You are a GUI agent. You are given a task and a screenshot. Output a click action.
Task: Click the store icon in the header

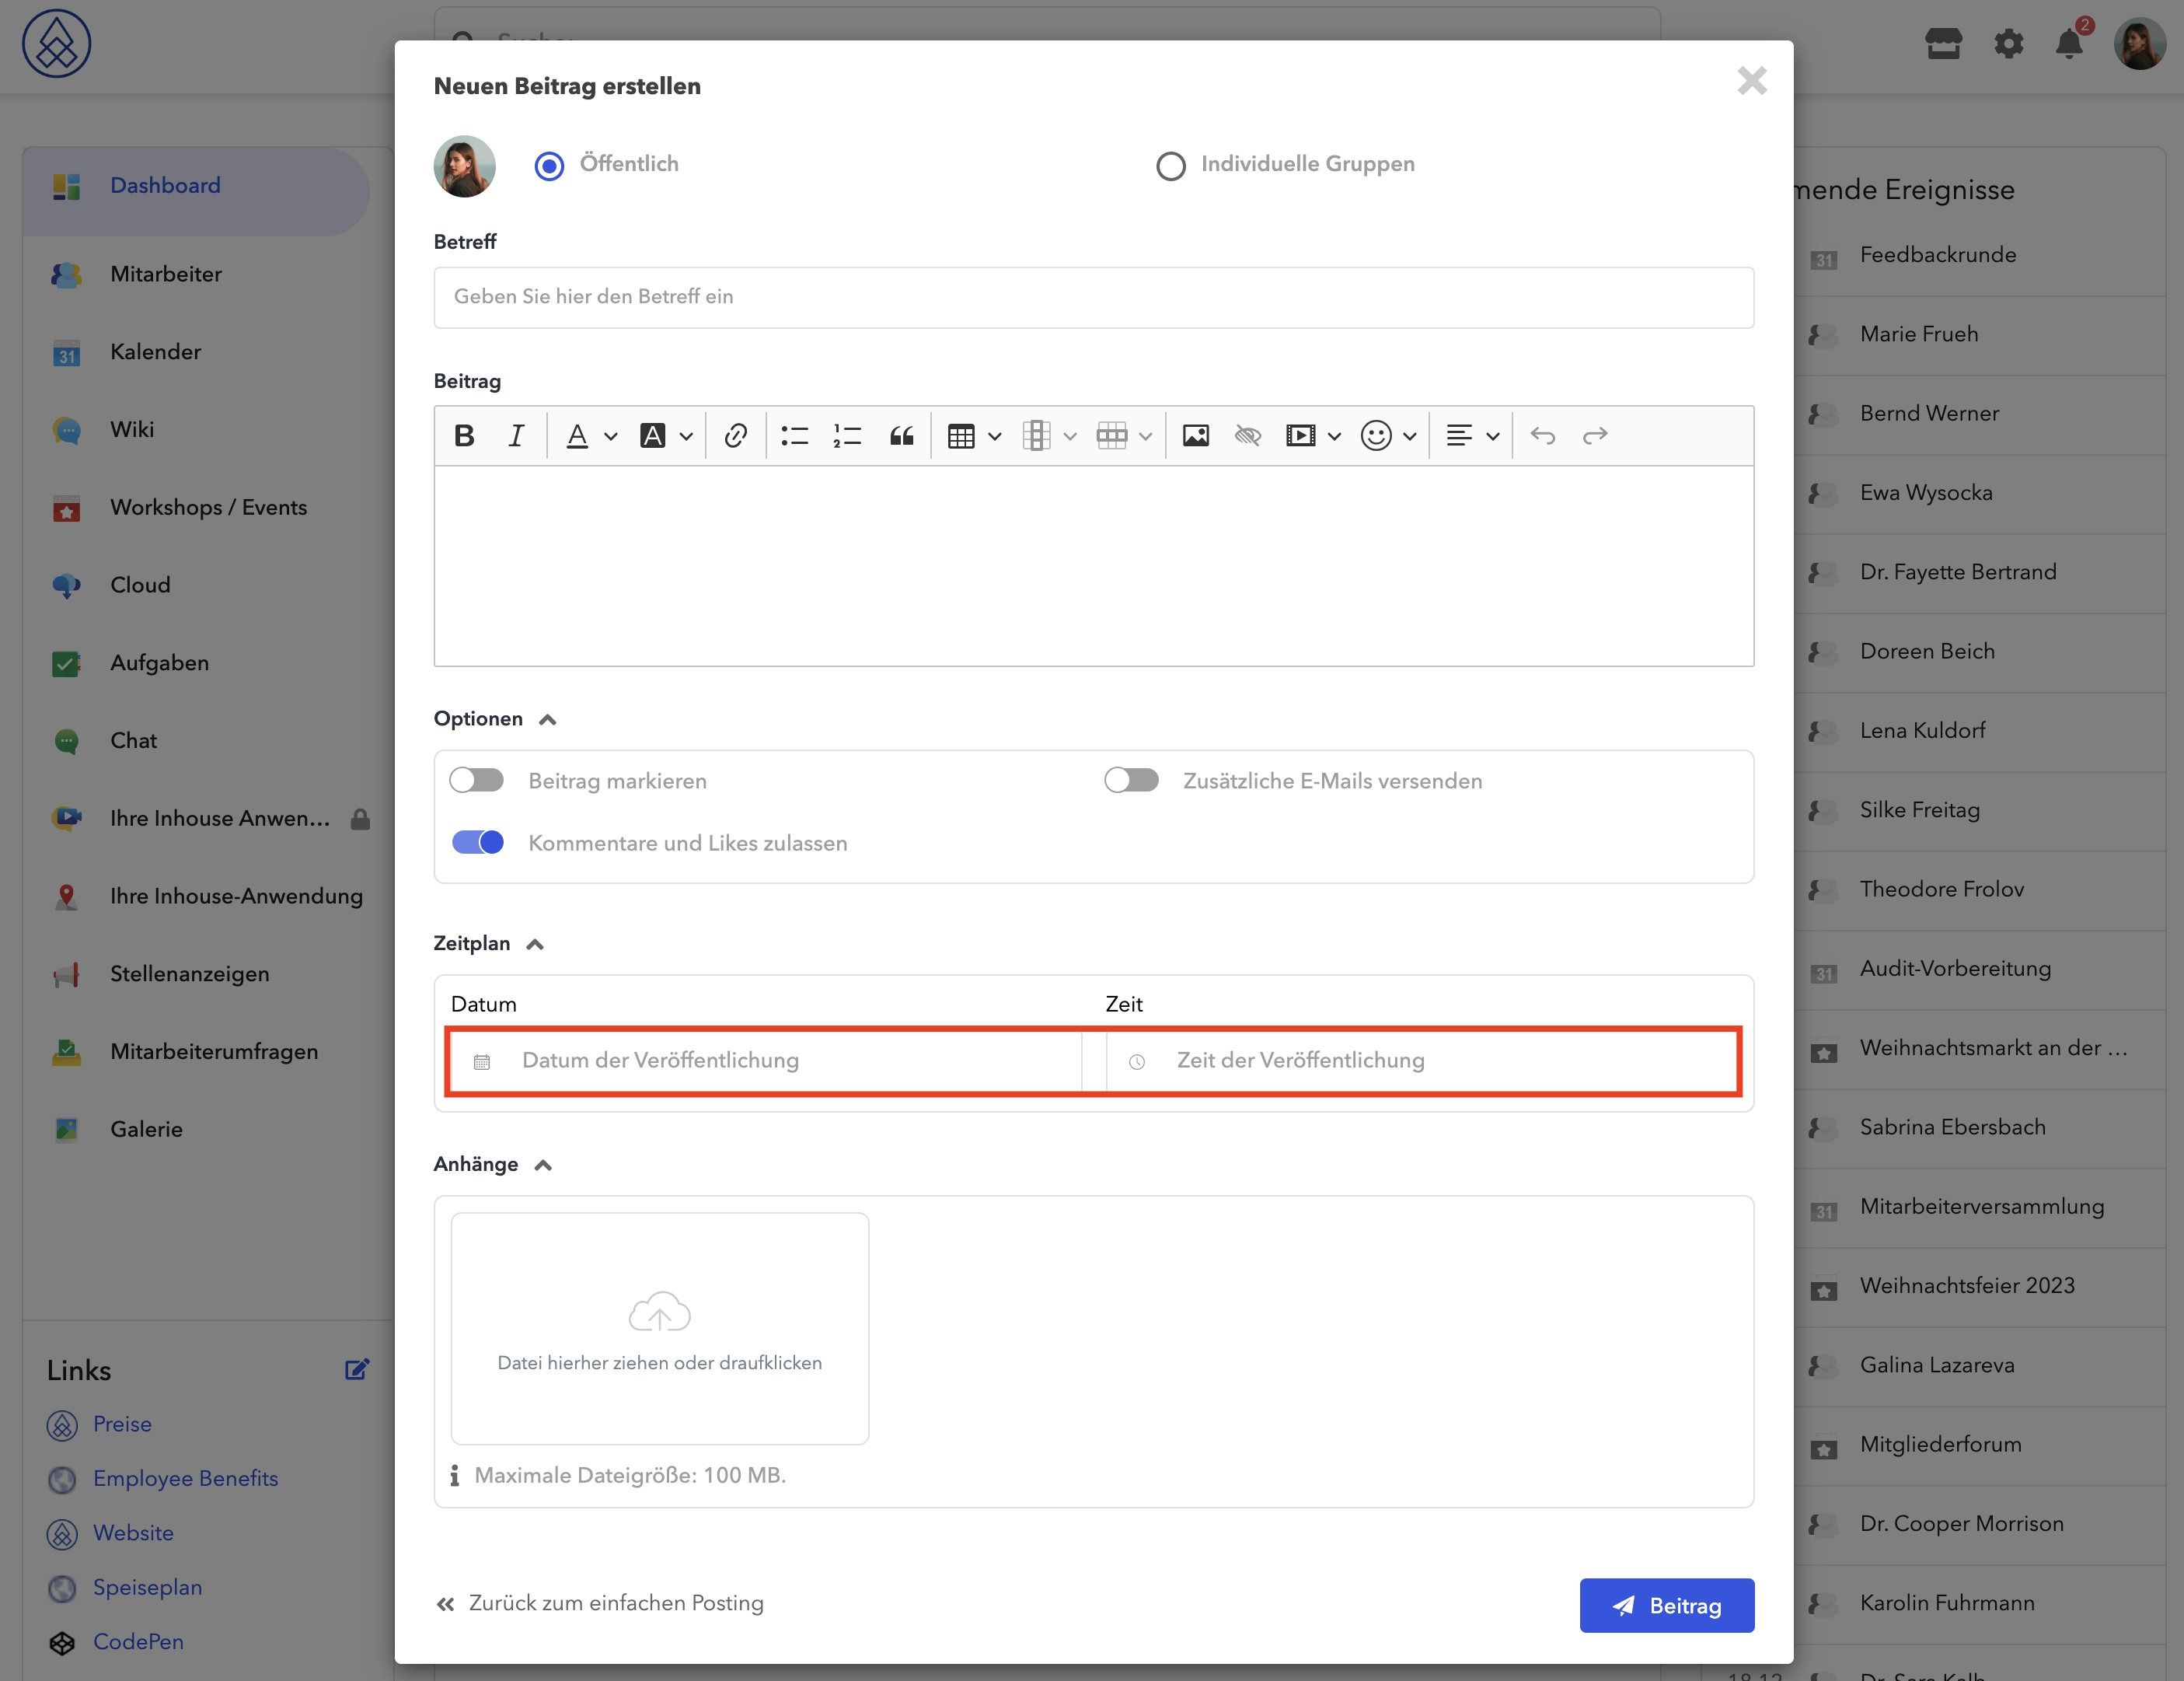pyautogui.click(x=1943, y=43)
